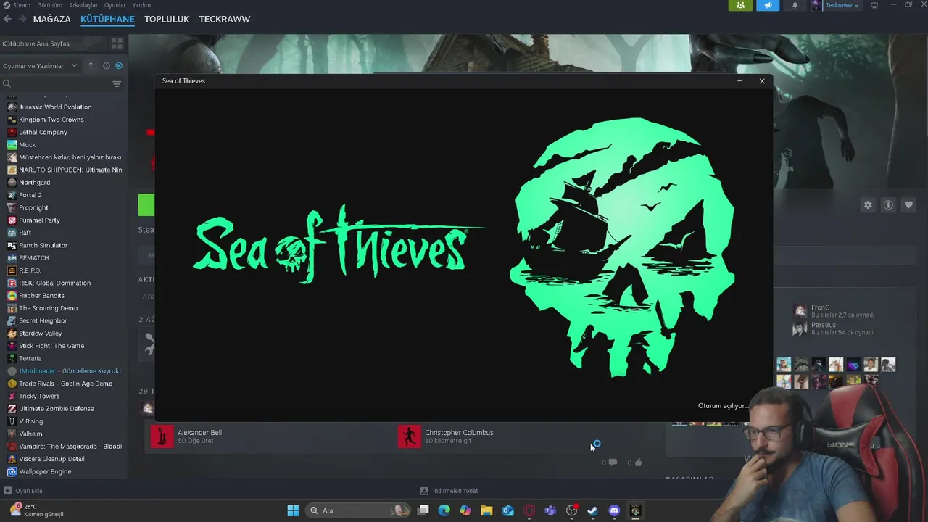Launch Microsoft Edge from taskbar

pyautogui.click(x=444, y=510)
